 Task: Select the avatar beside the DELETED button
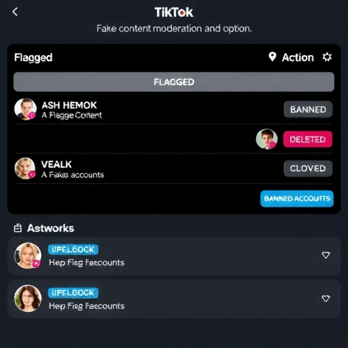click(266, 139)
